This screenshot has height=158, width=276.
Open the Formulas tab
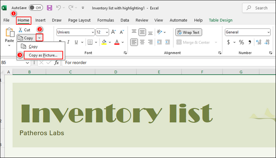106,20
